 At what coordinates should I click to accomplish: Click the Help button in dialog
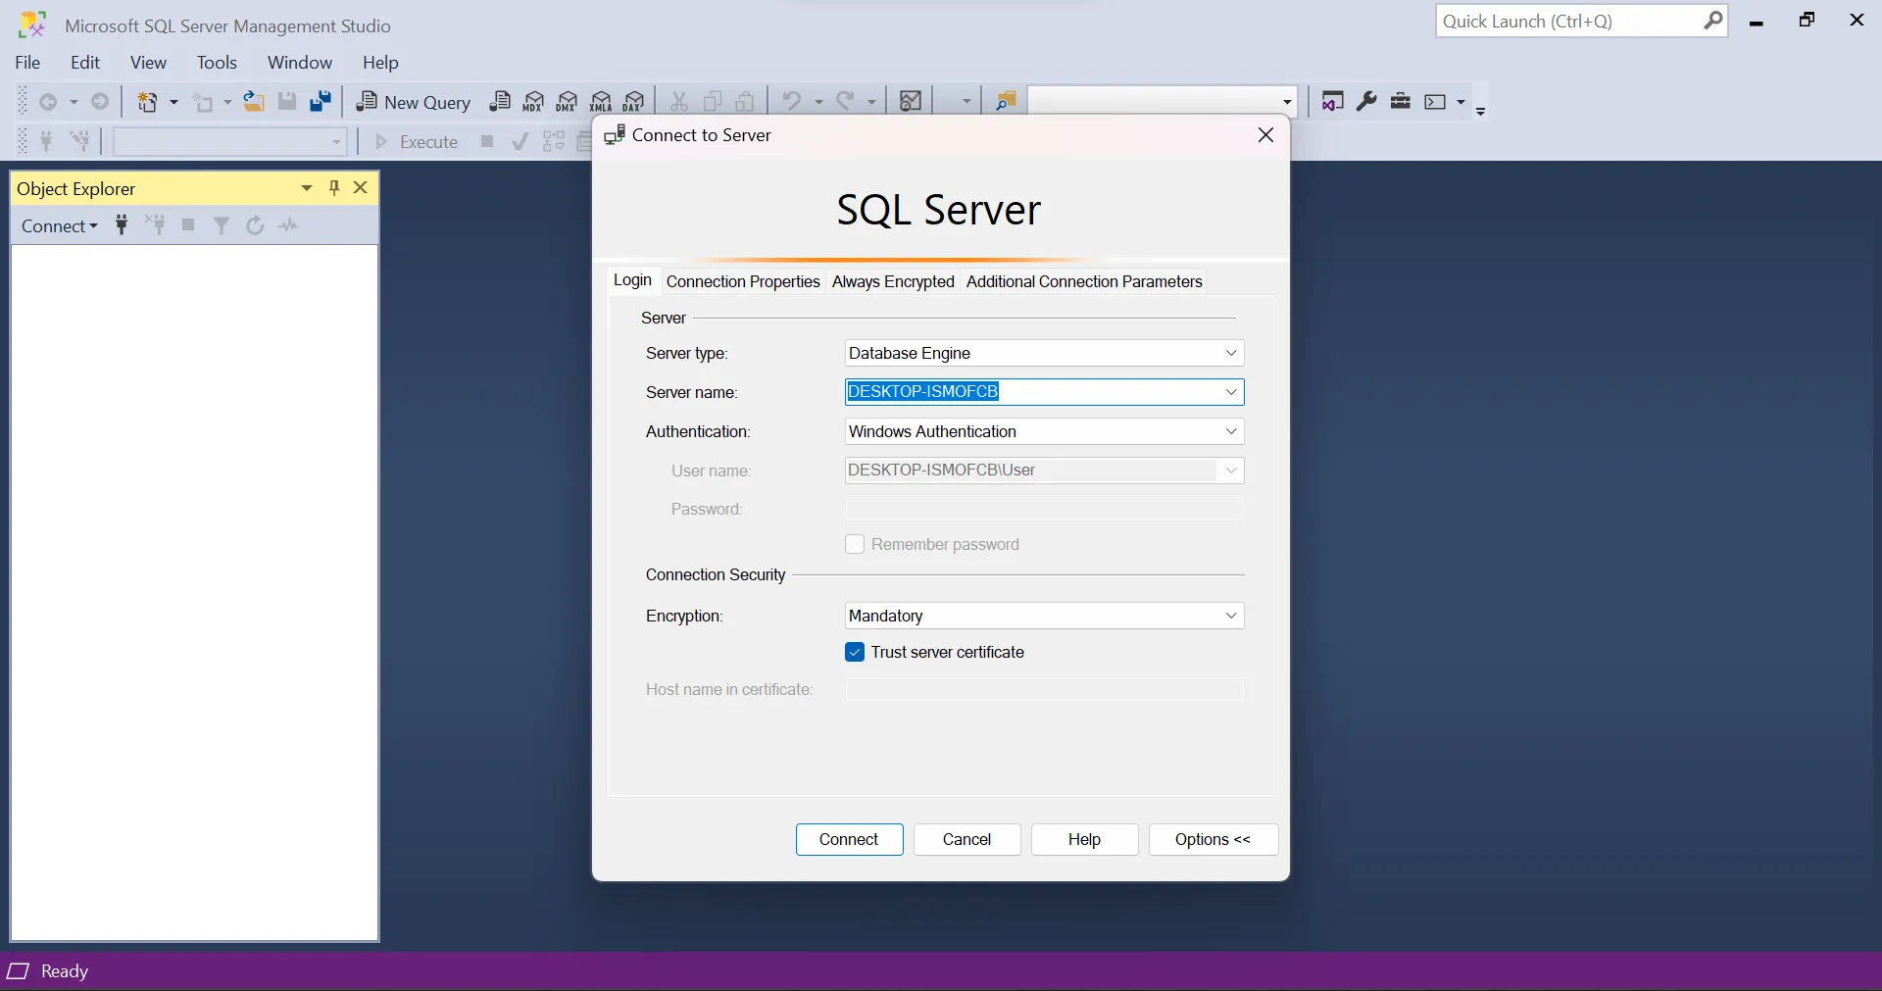coord(1084,840)
